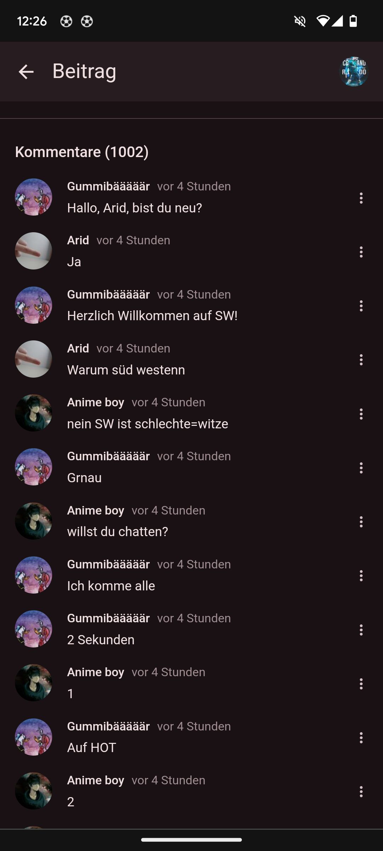Open Gummibäääär's avatar on the first comment
383x851 pixels.
(x=33, y=197)
